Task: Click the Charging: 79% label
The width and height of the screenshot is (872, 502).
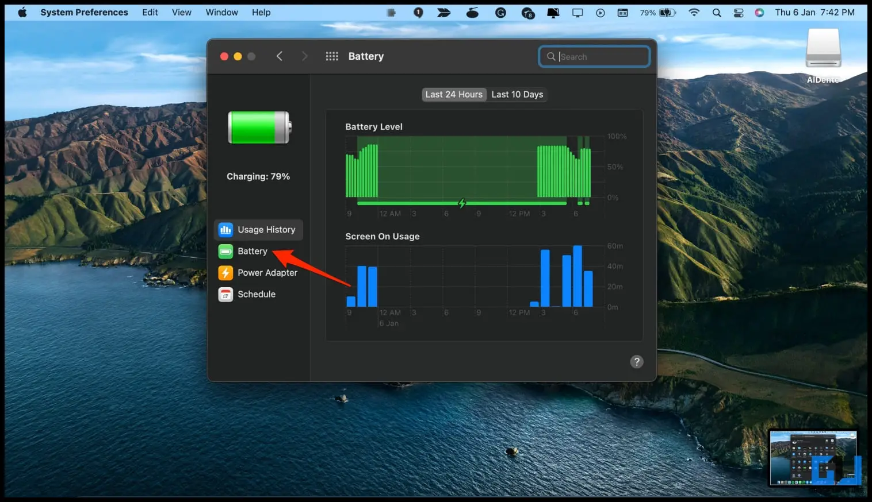Action: [x=258, y=176]
